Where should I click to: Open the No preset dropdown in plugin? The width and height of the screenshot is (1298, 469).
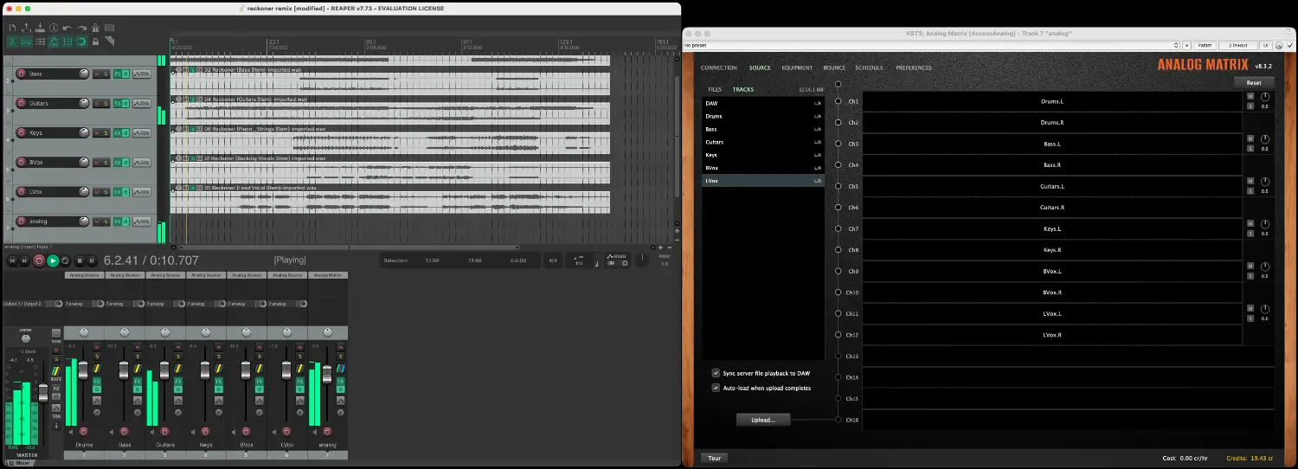[931, 45]
